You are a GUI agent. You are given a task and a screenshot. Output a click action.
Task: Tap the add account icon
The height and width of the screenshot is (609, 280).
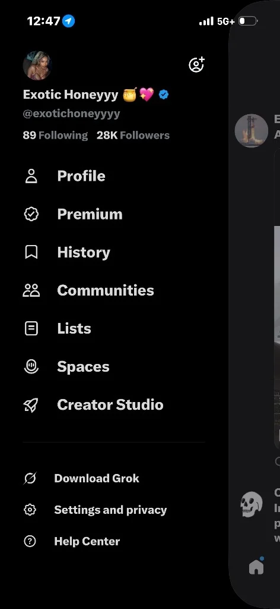pos(196,64)
